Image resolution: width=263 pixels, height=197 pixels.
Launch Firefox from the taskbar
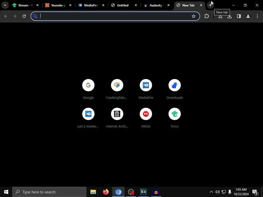(x=106, y=192)
